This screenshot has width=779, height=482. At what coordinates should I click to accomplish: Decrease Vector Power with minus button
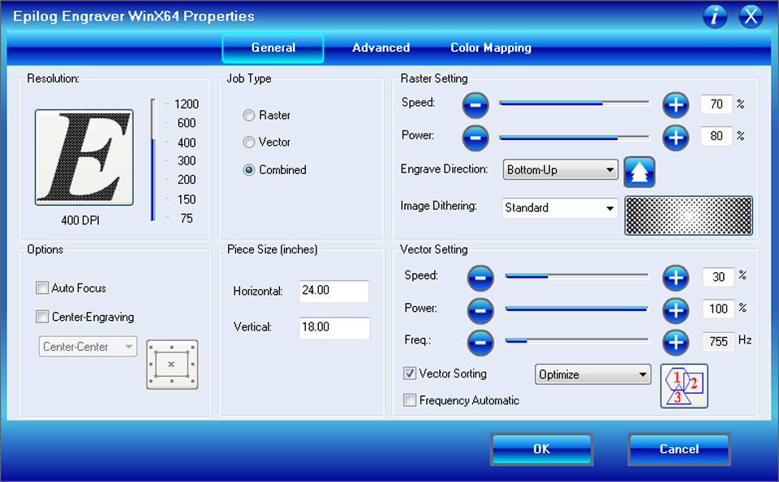click(x=480, y=310)
